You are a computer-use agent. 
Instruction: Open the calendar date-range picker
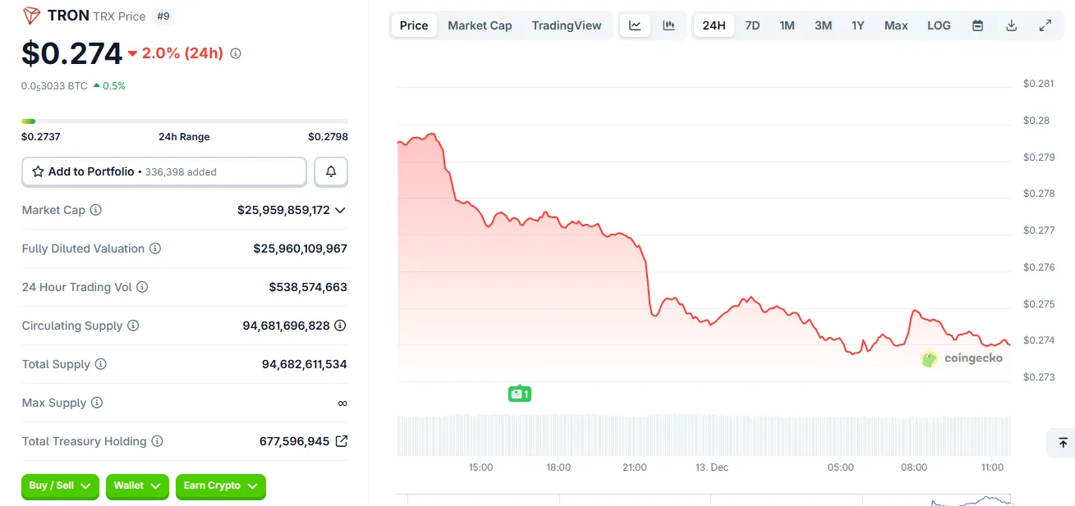[977, 25]
